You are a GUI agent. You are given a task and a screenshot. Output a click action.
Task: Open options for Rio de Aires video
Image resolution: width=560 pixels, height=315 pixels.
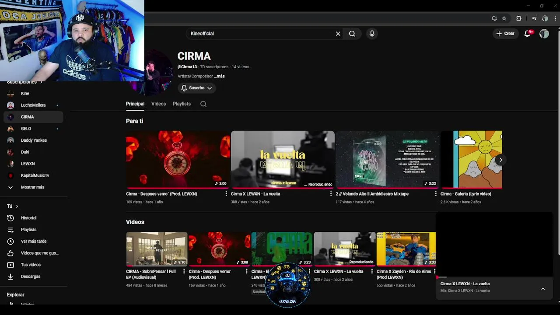point(434,272)
